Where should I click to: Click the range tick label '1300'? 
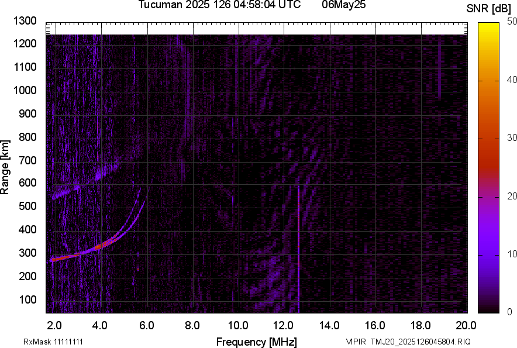[x=25, y=21]
